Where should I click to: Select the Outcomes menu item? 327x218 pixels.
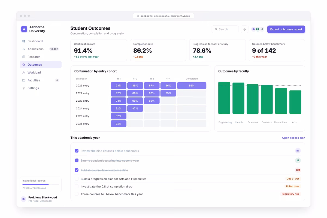click(41, 65)
